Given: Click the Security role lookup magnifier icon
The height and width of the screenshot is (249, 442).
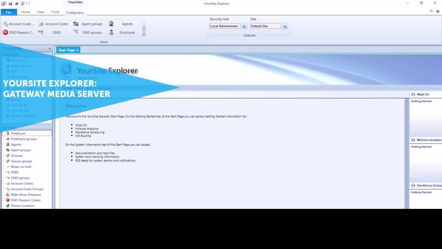Looking at the screenshot, I should click(244, 26).
